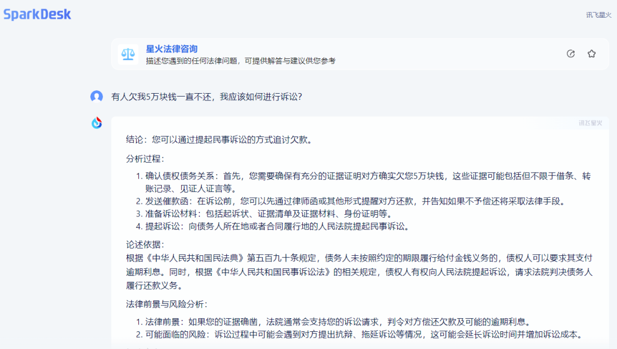Click the Spark bot flame avatar
The height and width of the screenshot is (349, 617).
point(97,123)
